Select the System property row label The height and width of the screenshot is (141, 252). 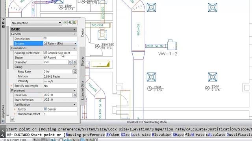coord(28,43)
